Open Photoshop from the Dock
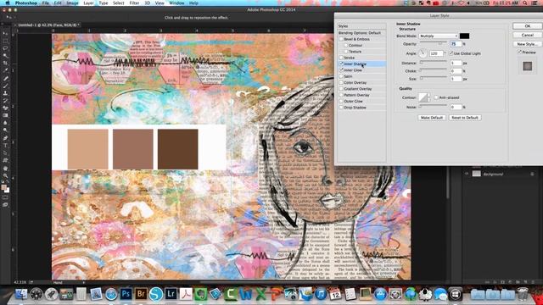543x305 pixels. pyautogui.click(x=126, y=294)
